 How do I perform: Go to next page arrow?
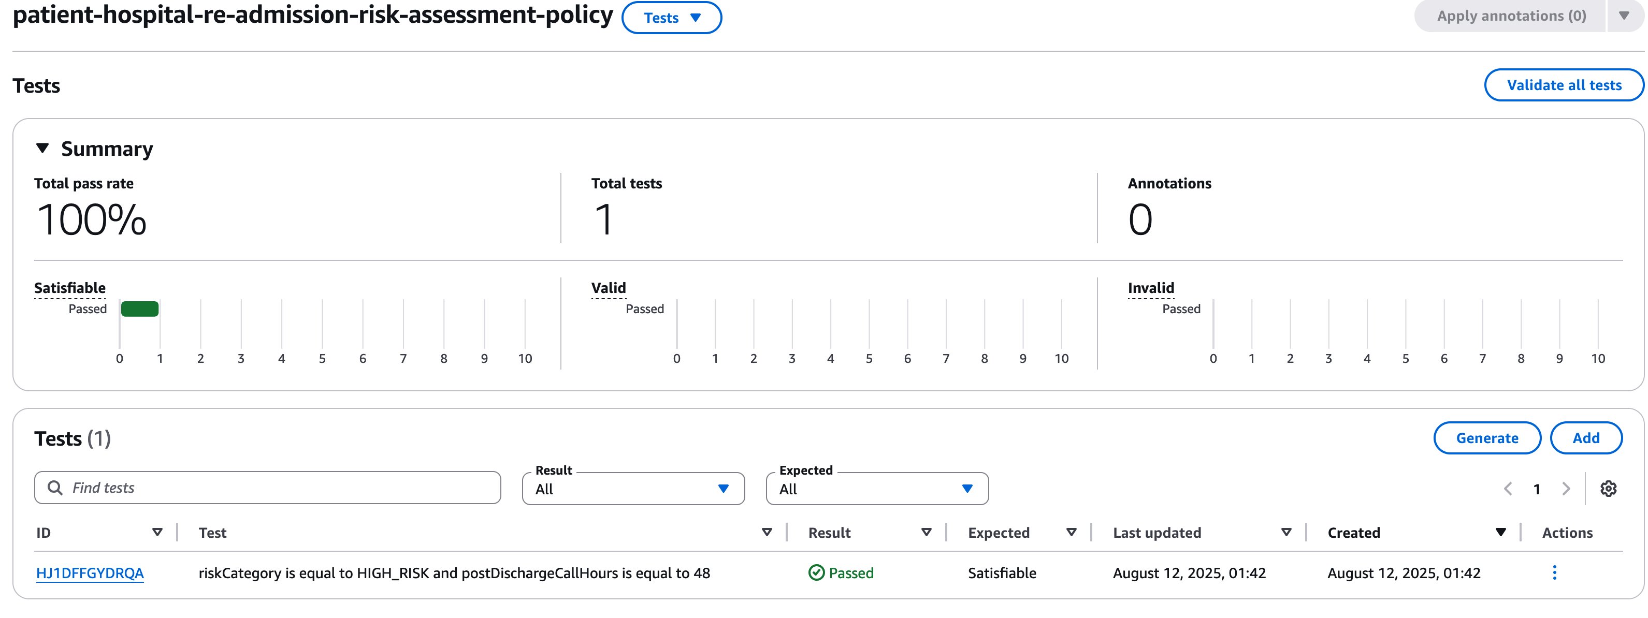(1566, 489)
